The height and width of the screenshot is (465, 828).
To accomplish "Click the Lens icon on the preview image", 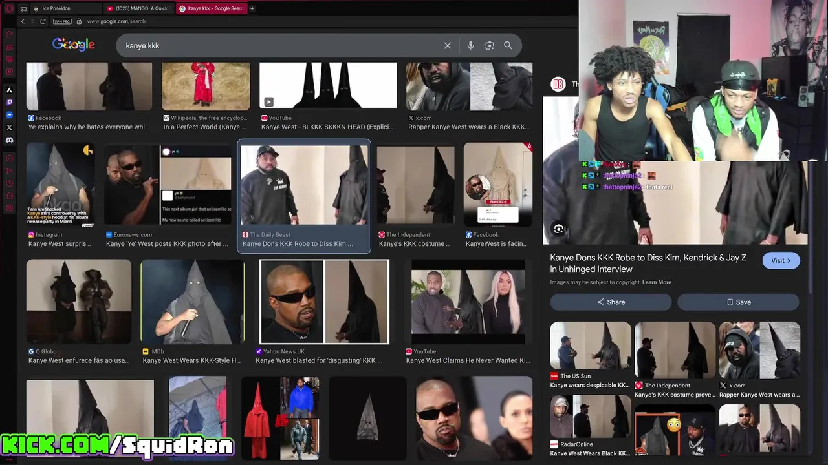I will click(x=558, y=229).
